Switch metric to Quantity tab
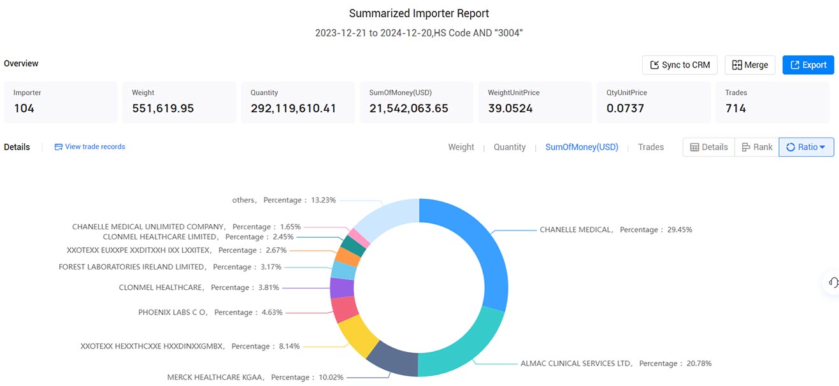This screenshot has width=839, height=386. tap(510, 147)
